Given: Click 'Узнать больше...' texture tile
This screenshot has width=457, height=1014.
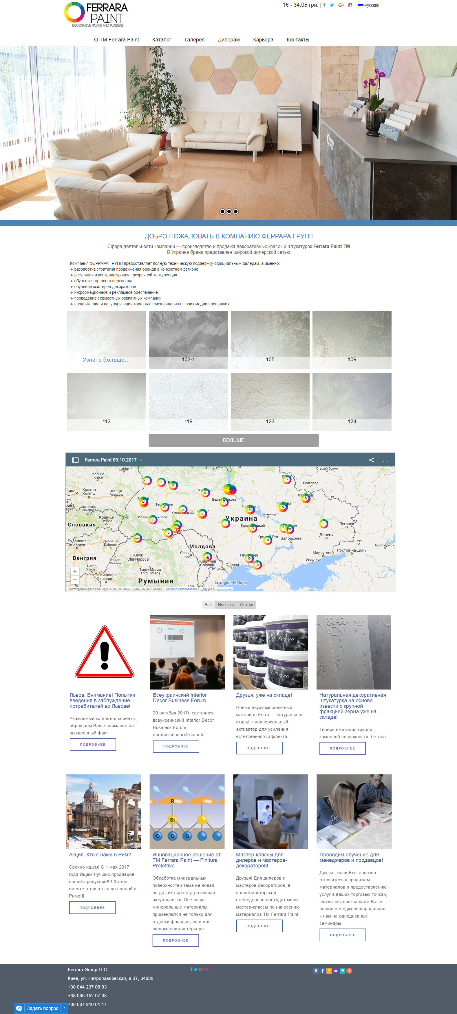Looking at the screenshot, I should click(x=106, y=340).
